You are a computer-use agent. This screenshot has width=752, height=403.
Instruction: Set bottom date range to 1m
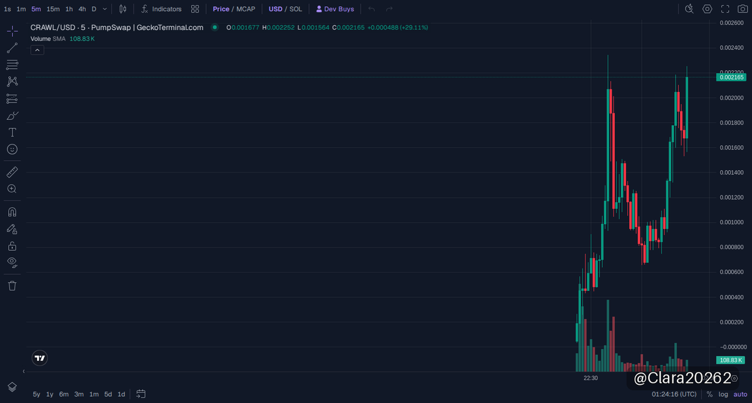tap(94, 394)
